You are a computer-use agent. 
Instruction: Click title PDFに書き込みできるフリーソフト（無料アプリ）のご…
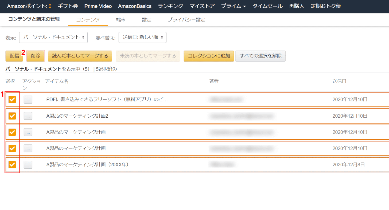[107, 100]
